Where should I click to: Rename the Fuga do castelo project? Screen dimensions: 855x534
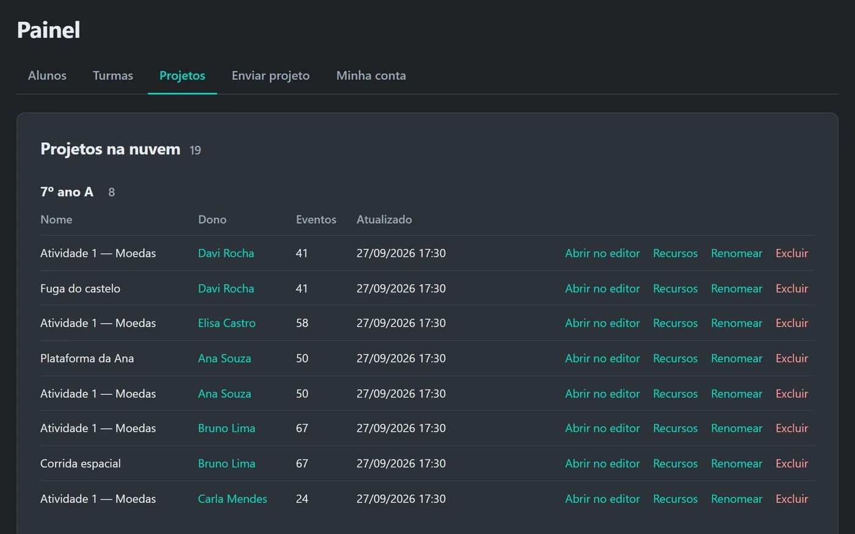[737, 289]
